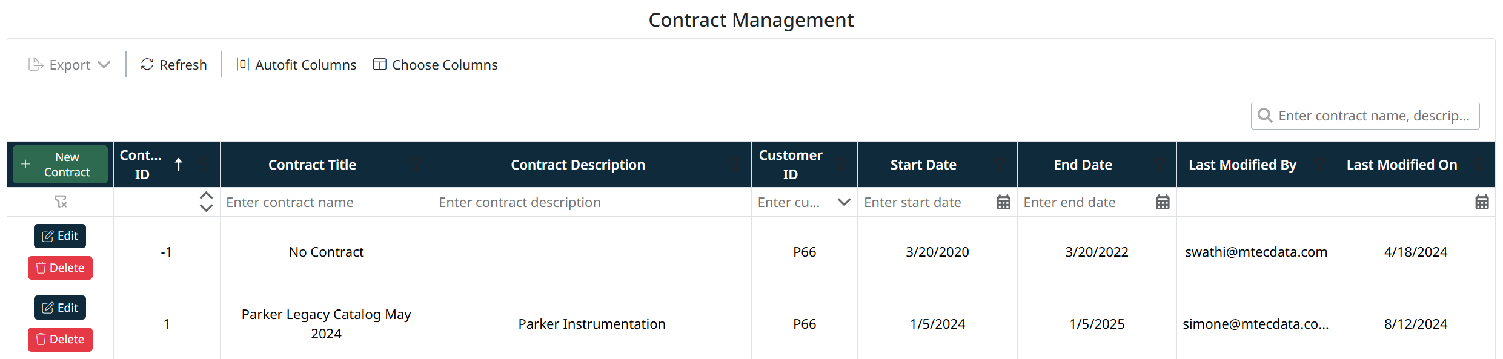This screenshot has width=1503, height=359.
Task: Delete the No Contract row
Action: coord(60,268)
